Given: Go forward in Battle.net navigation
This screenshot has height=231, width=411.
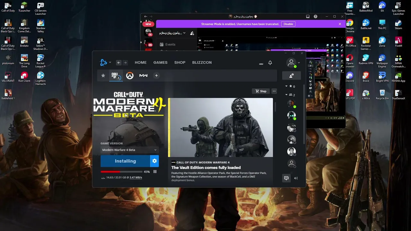Looking at the screenshot, I should coord(125,63).
